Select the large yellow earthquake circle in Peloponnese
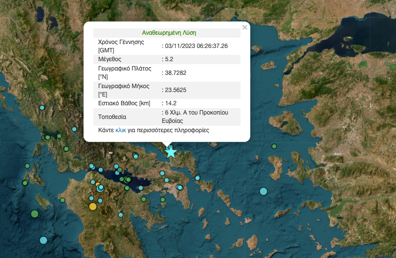The height and width of the screenshot is (258, 396). click(93, 207)
